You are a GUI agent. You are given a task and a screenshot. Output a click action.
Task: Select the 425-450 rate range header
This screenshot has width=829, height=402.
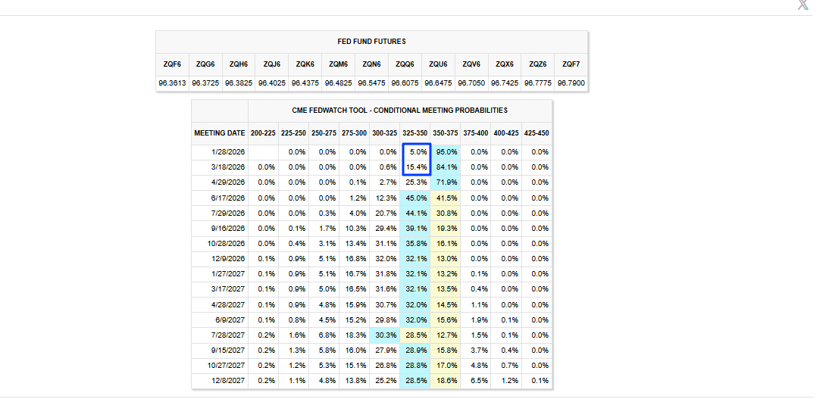pyautogui.click(x=537, y=132)
